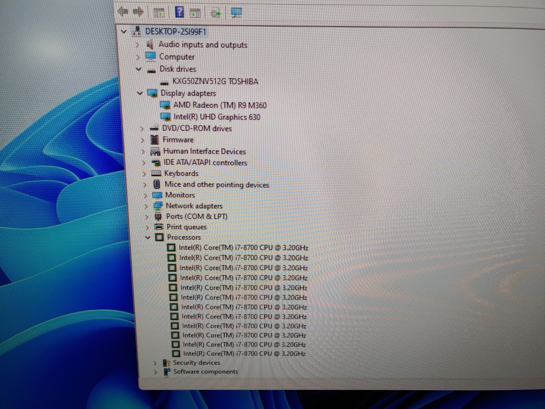Expand the Computer category
This screenshot has height=409, width=545.
tap(138, 57)
